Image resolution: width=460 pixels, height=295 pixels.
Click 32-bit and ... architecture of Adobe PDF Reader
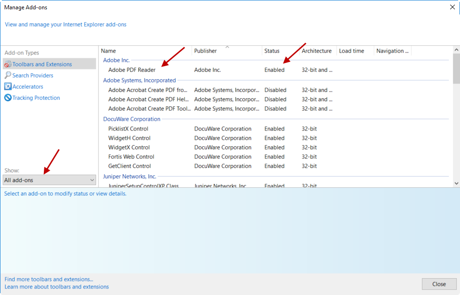point(317,70)
